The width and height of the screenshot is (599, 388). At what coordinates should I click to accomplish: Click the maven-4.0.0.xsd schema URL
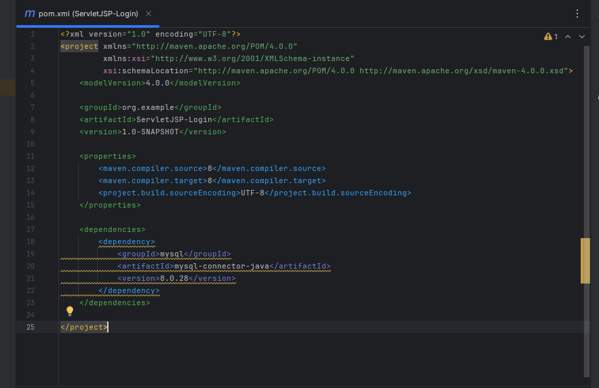click(x=464, y=71)
